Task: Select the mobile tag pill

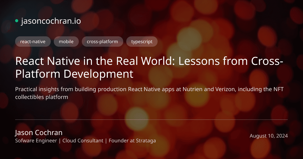Action: point(66,41)
